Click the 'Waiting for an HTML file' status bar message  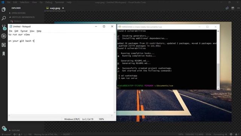tap(46, 134)
